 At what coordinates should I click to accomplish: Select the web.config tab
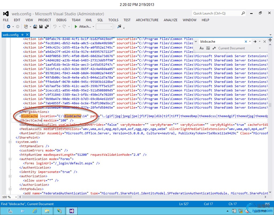click(x=10, y=35)
